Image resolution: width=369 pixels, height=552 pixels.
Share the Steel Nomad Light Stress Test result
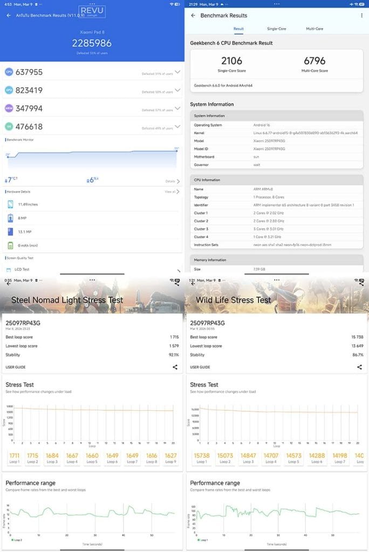coord(175,367)
